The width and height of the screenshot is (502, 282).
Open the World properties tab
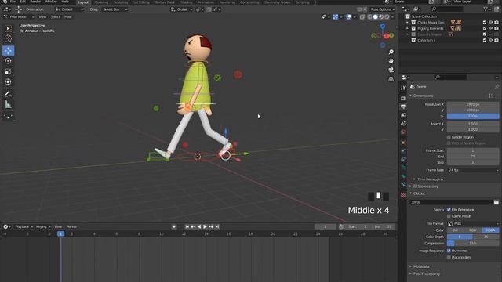pyautogui.click(x=403, y=132)
